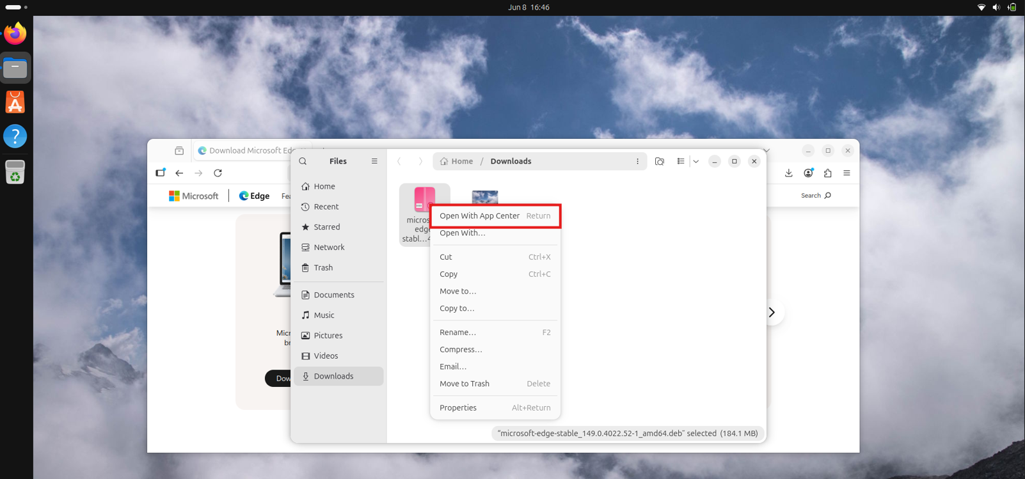
Task: Open the Firefox extensions icon
Action: click(828, 173)
